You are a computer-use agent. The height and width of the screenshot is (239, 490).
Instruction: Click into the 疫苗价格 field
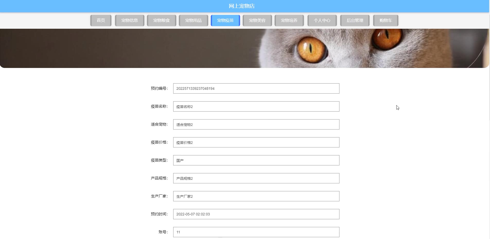tap(256, 142)
